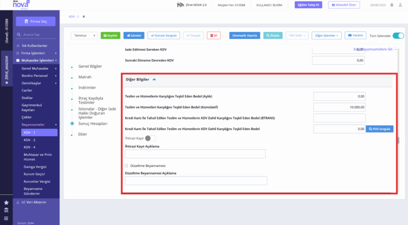Click the Muhasebe İşlemleri folder icon
This screenshot has height=225, width=408.
[x=18, y=61]
